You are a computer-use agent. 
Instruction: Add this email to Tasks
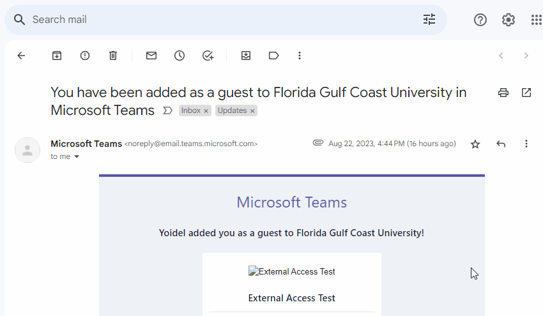[208, 56]
